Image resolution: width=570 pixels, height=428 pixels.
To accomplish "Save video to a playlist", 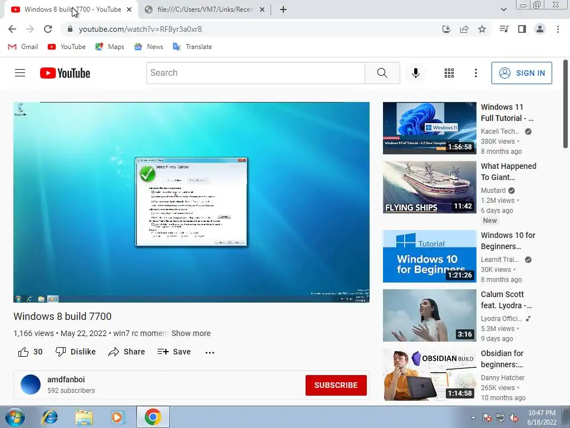I will (x=174, y=352).
